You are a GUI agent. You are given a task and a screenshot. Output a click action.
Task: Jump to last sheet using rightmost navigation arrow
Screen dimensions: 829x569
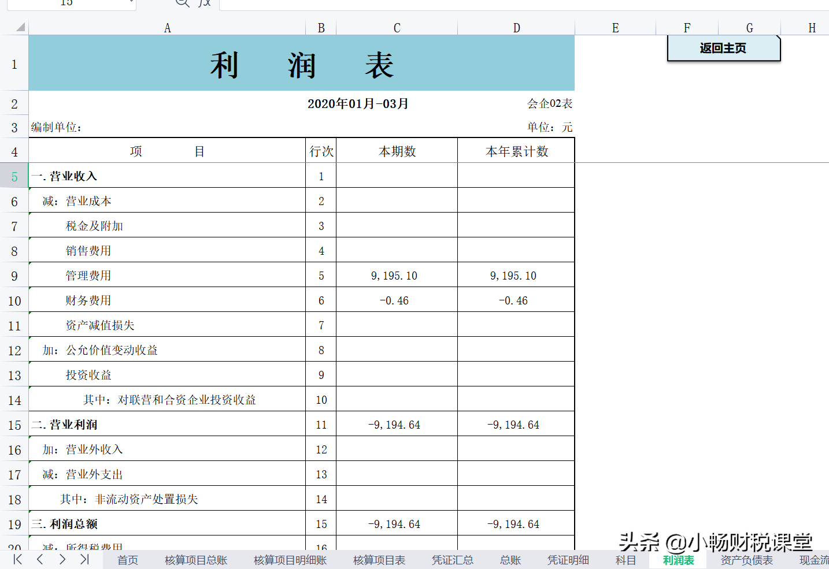tap(84, 559)
